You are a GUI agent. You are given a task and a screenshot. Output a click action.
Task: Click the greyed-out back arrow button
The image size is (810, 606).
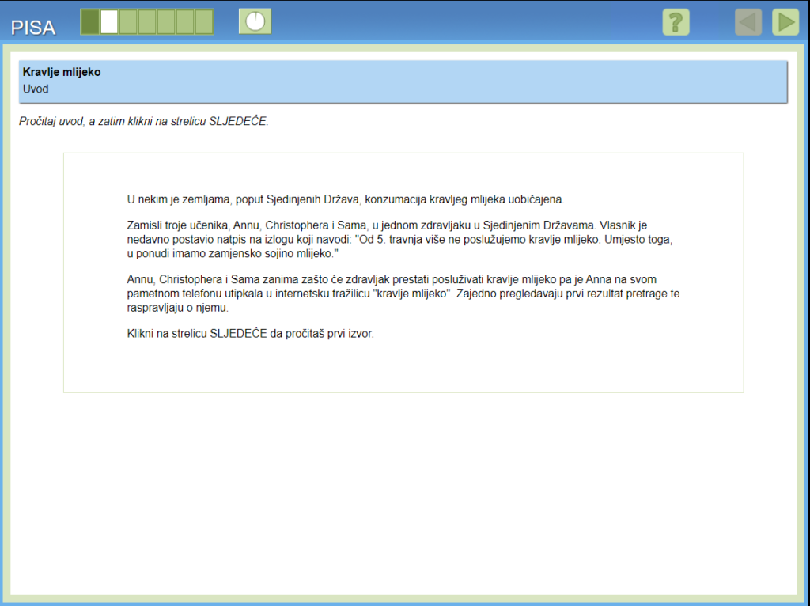click(748, 22)
